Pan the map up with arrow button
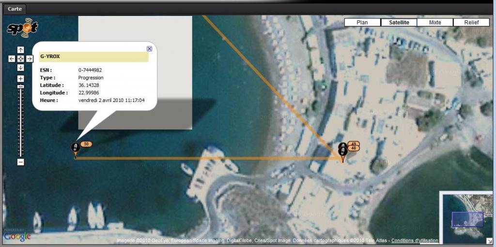Image resolution: width=496 pixels, height=247 pixels. click(x=20, y=50)
